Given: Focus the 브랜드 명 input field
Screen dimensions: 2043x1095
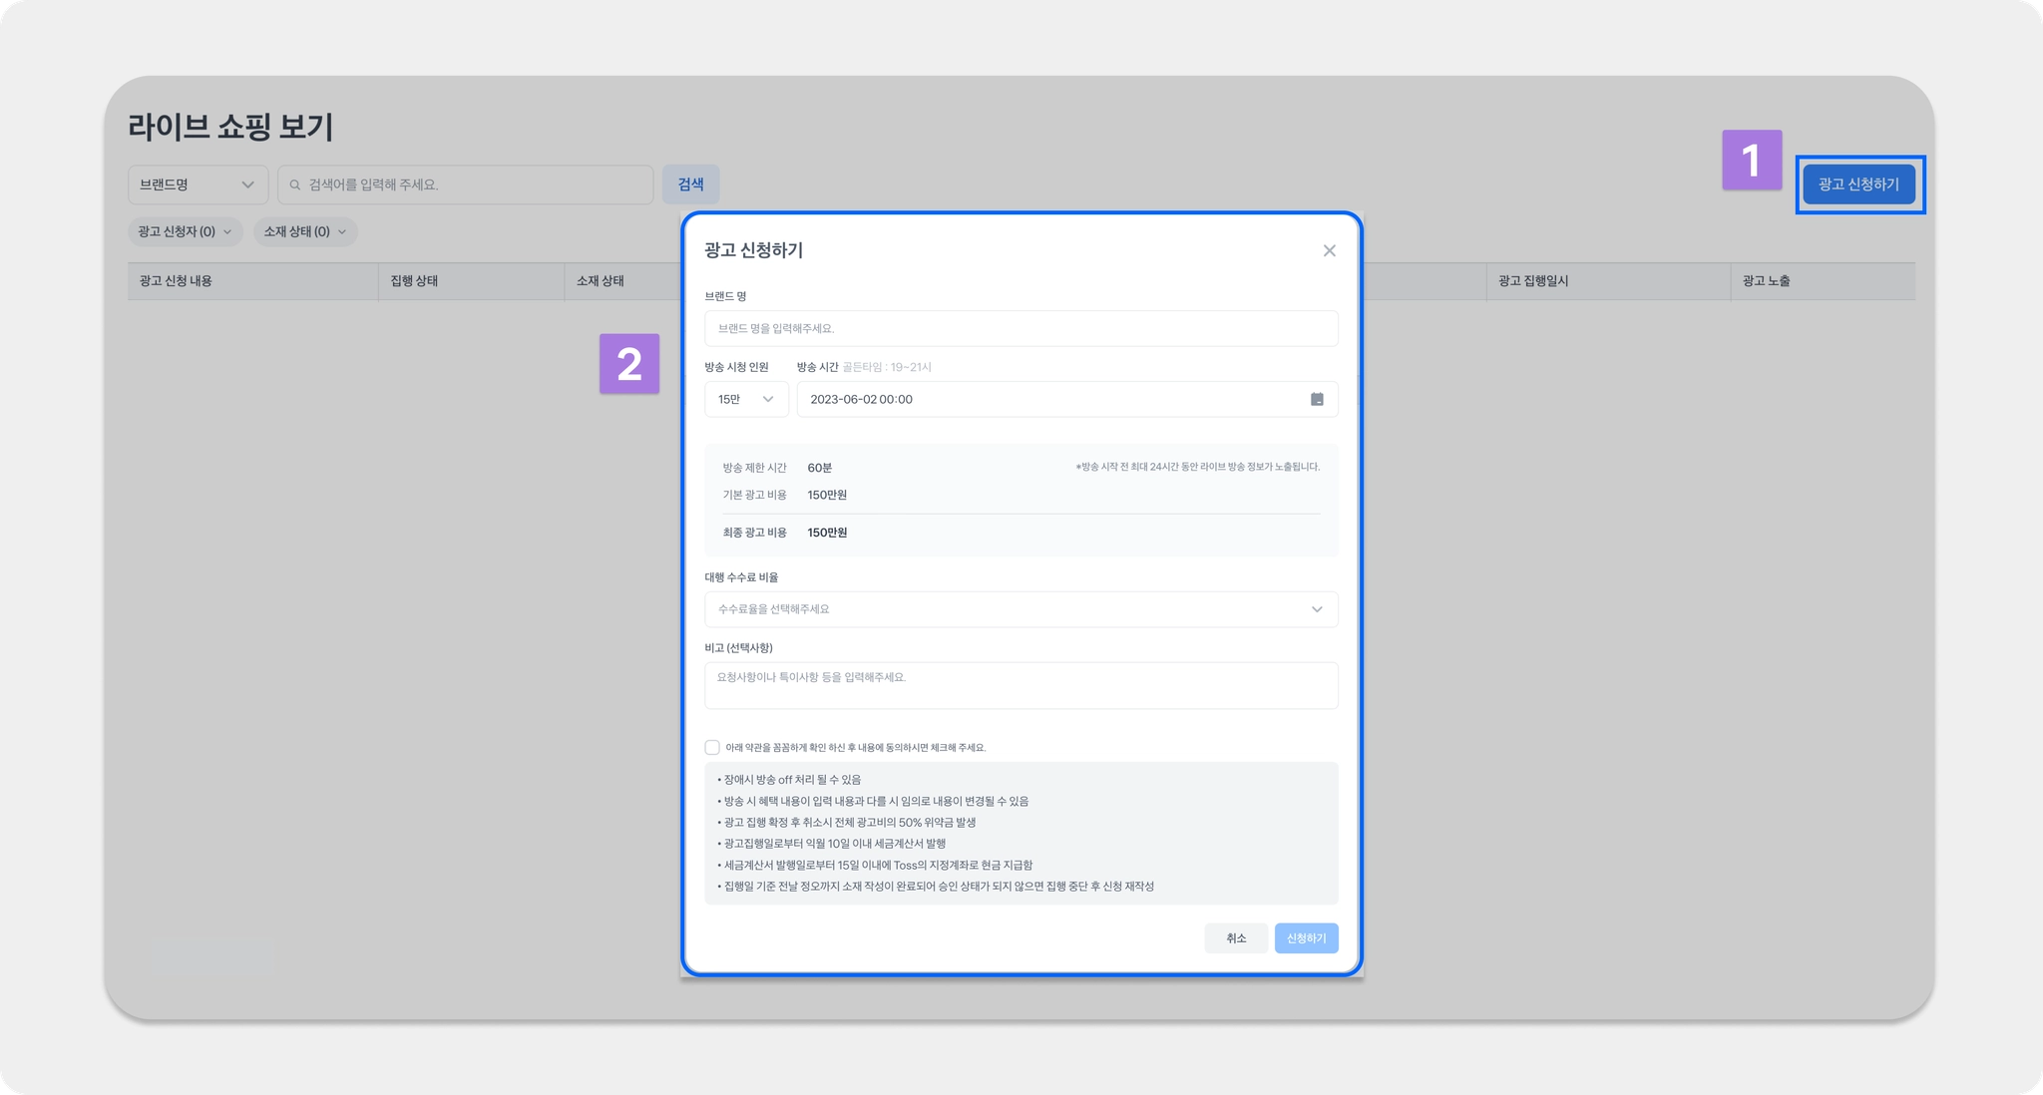Looking at the screenshot, I should click(x=1021, y=328).
